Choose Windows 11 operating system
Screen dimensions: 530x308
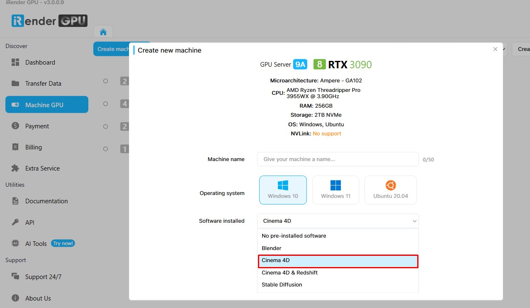coord(336,190)
